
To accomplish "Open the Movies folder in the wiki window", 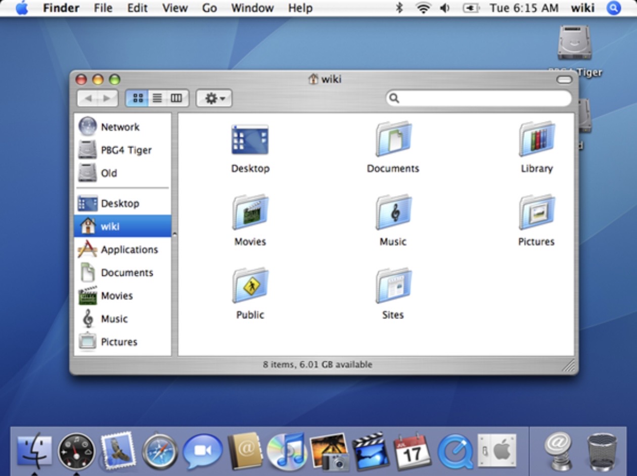I will tap(250, 213).
